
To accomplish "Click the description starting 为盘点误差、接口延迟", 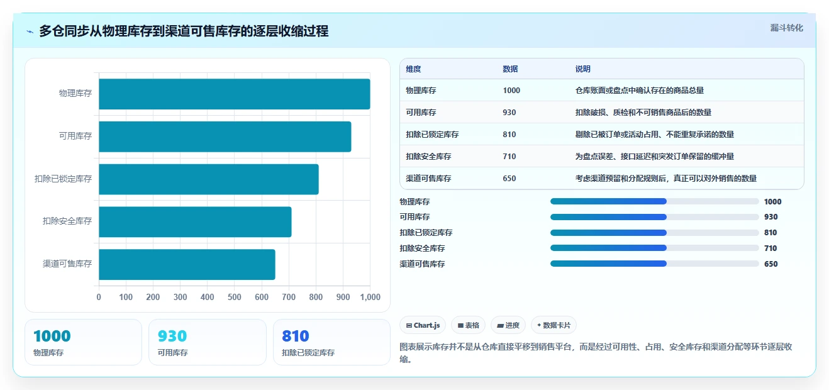I will pos(654,157).
